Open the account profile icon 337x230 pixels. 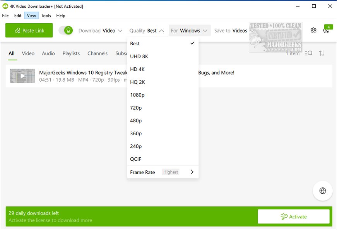coord(326,31)
